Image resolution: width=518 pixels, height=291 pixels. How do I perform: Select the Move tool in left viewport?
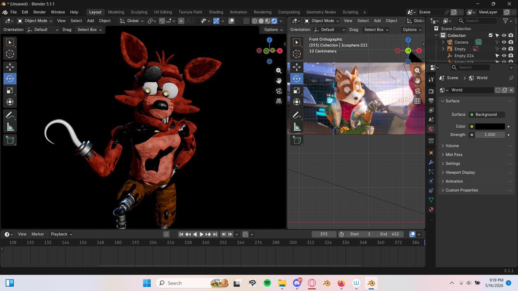point(10,67)
